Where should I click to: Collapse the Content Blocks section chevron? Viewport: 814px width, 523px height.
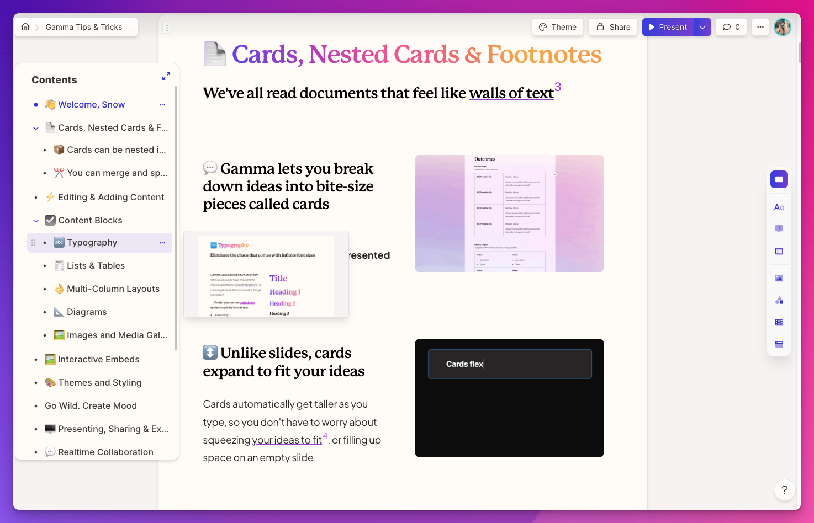point(36,221)
